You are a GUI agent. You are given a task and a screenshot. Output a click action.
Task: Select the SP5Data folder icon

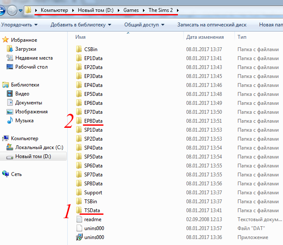pyautogui.click(x=79, y=156)
